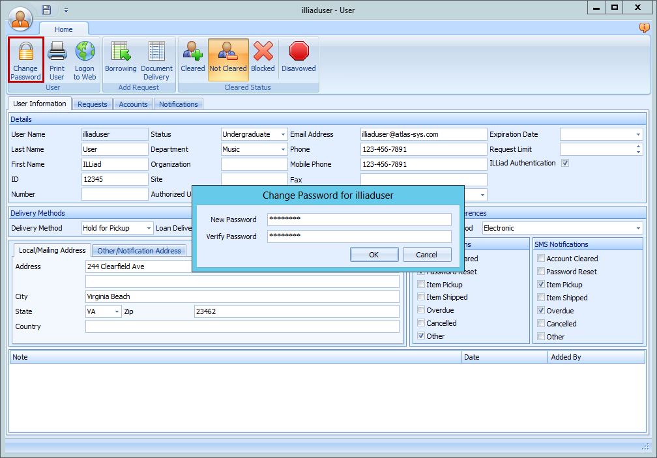This screenshot has height=458, width=657.
Task: Confirm password change with OK
Action: [x=374, y=255]
